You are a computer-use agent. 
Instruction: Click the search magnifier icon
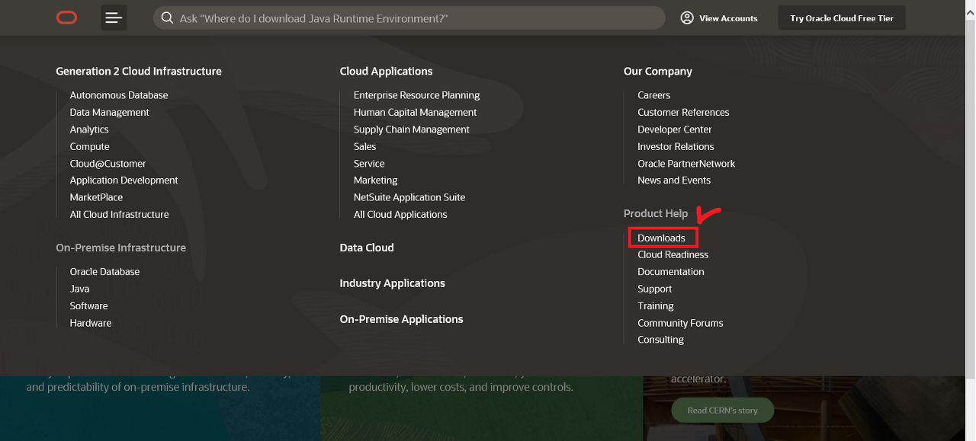click(168, 18)
